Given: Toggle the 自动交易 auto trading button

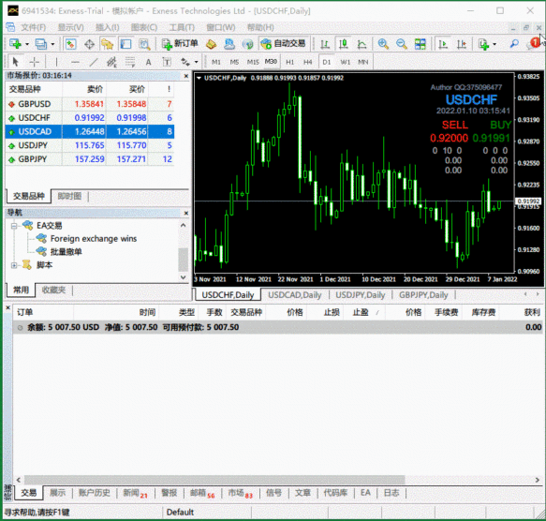Looking at the screenshot, I should pyautogui.click(x=283, y=43).
